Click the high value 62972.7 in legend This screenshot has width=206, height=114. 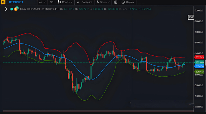84,9
